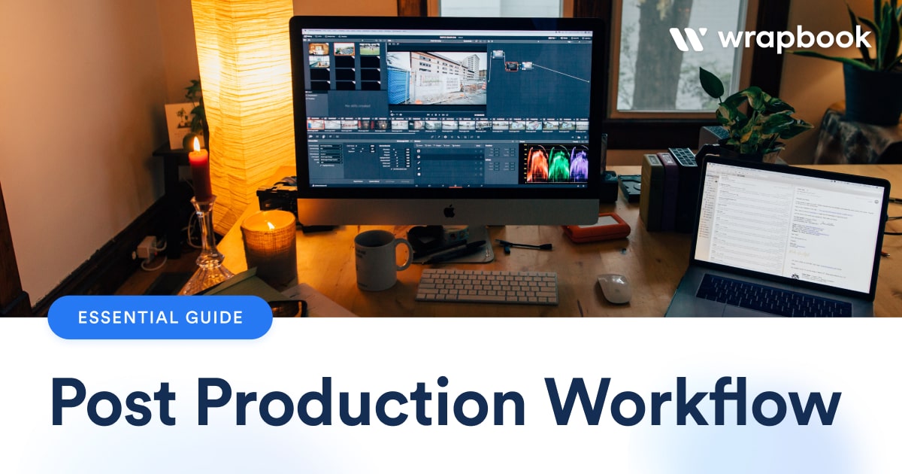902x474 pixels.
Task: Switch to the Color page tab
Action: tap(456, 185)
